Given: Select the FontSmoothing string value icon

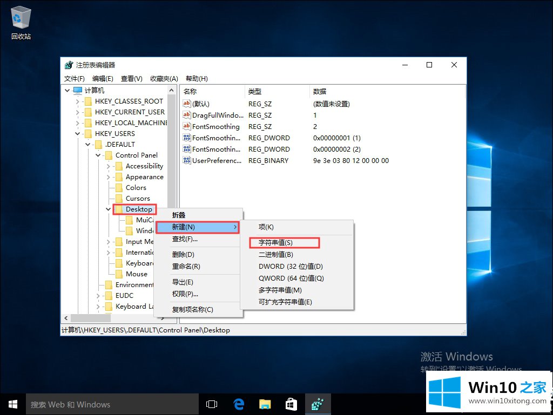Looking at the screenshot, I should (187, 126).
